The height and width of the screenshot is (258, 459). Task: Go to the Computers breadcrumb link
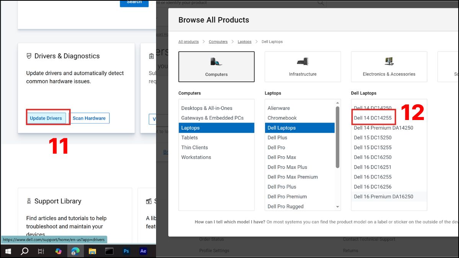click(x=218, y=42)
